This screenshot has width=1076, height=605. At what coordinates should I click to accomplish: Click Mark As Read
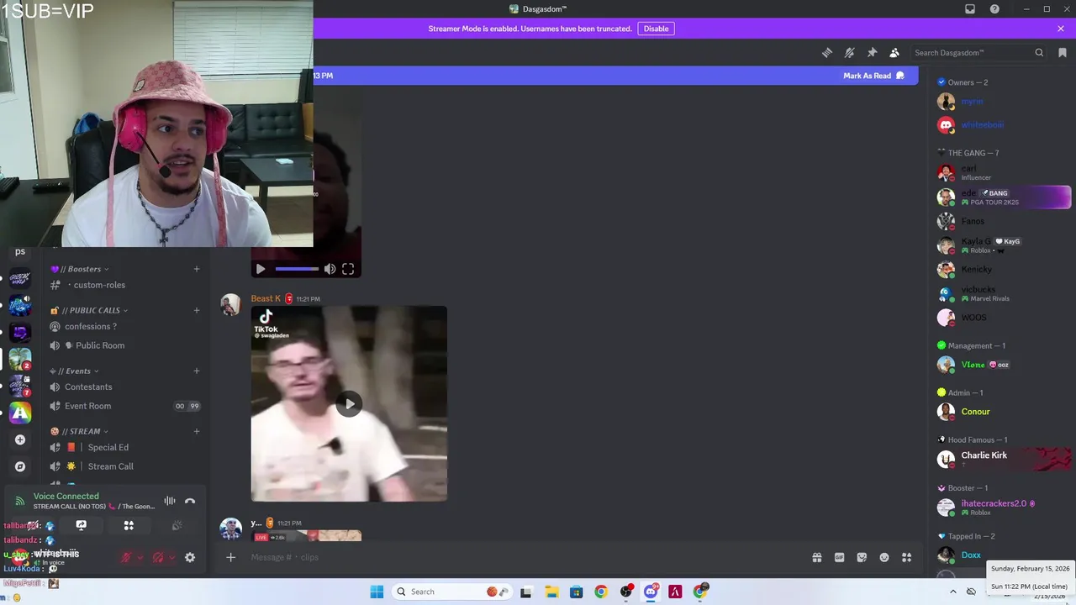coord(873,76)
